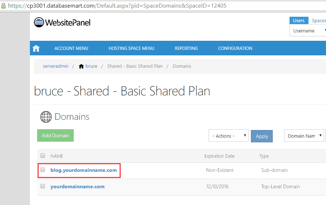Click the globe icon next to Domains heading
The image size is (326, 205).
click(x=46, y=117)
